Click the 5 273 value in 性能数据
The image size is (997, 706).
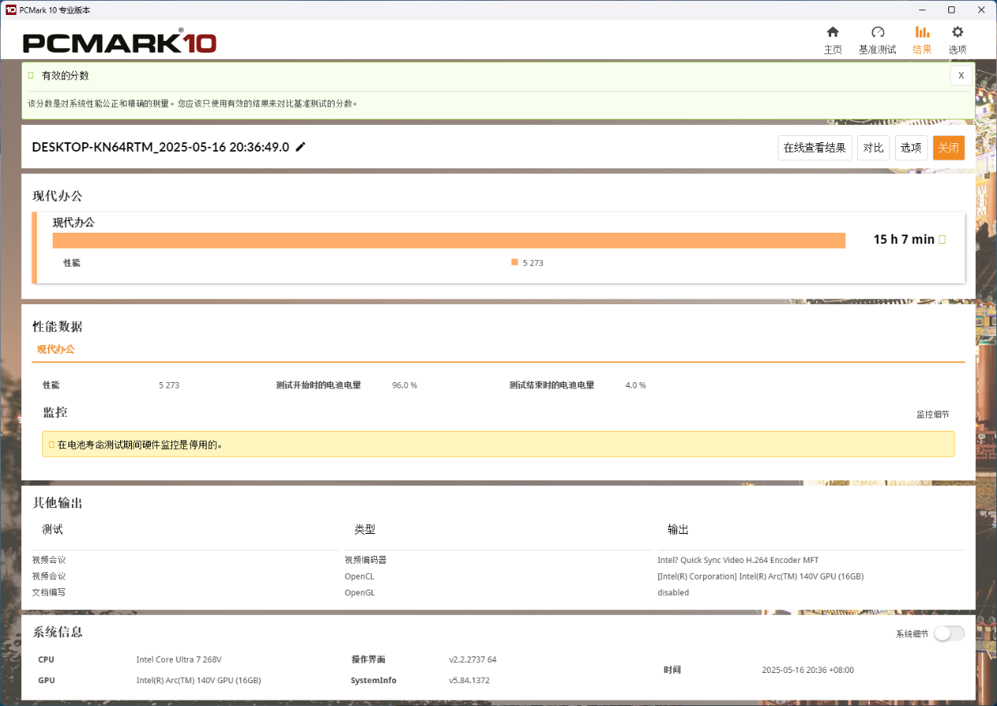169,385
